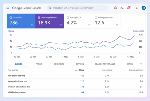Screen dimensions: 150x101
Task: Open the Help question mark icon
Action: [115, 8]
